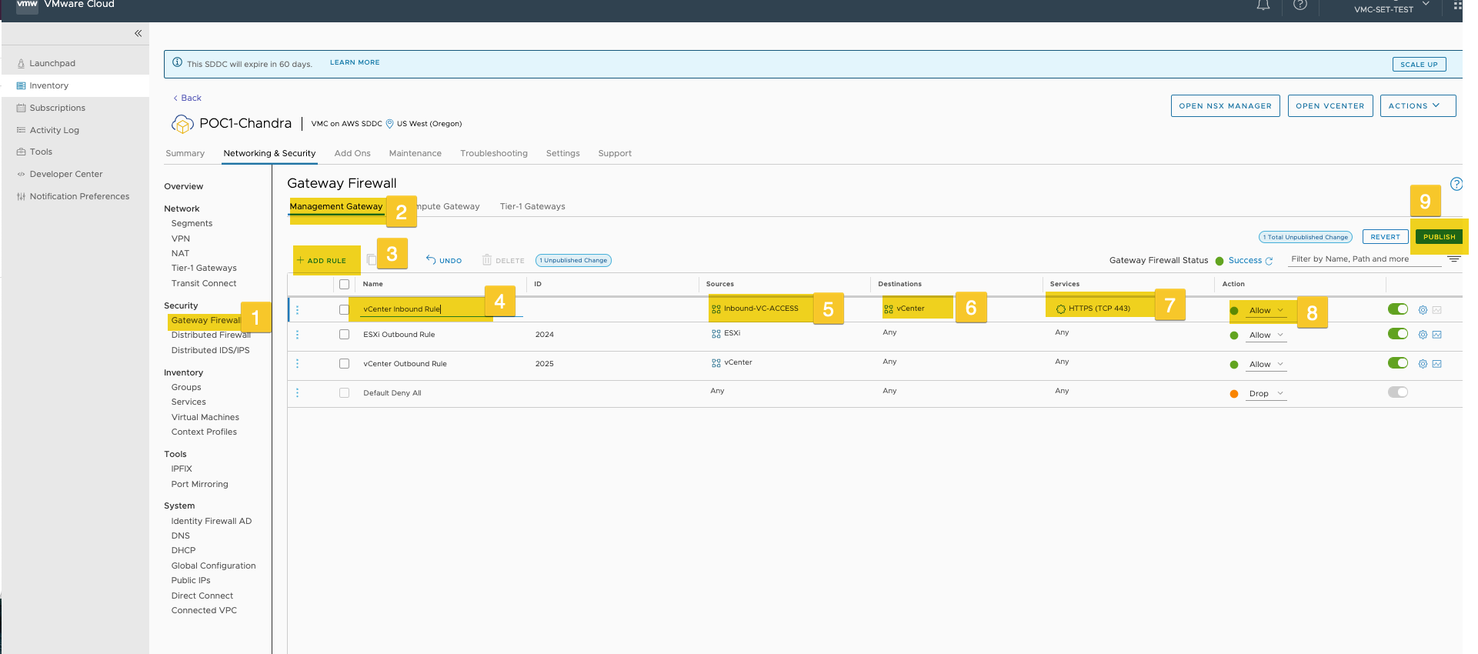Open the Settings tab

(563, 154)
